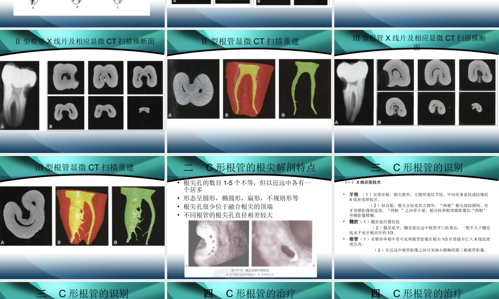Image resolution: width=499 pixels, height=299 pixels.
Task: Open bottom-middle slide titled 四 C形根管的治疗
Action: (249, 291)
